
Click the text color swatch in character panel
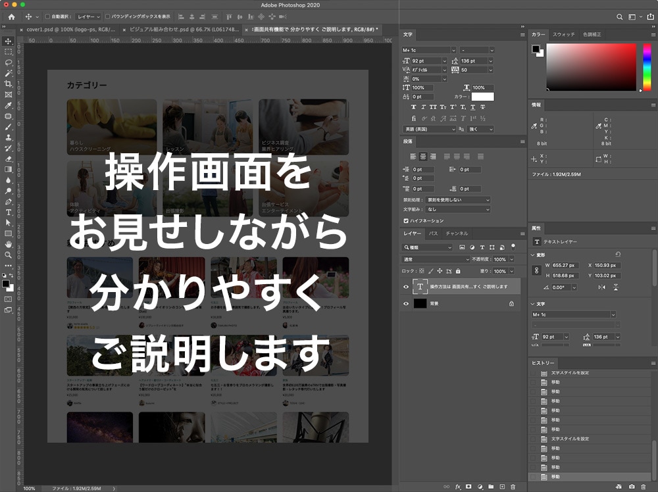[x=482, y=97]
